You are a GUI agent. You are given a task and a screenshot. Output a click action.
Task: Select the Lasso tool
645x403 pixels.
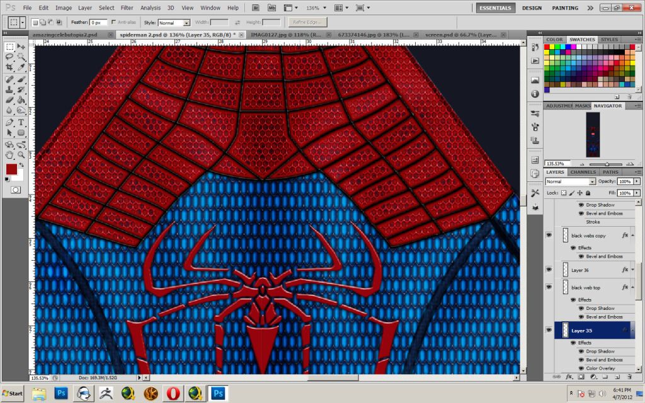pos(9,57)
